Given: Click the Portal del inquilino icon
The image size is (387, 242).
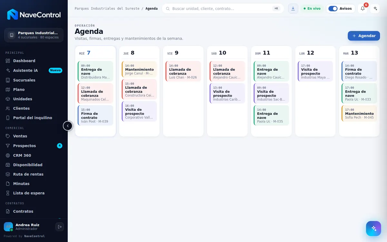Looking at the screenshot, I should [8, 118].
